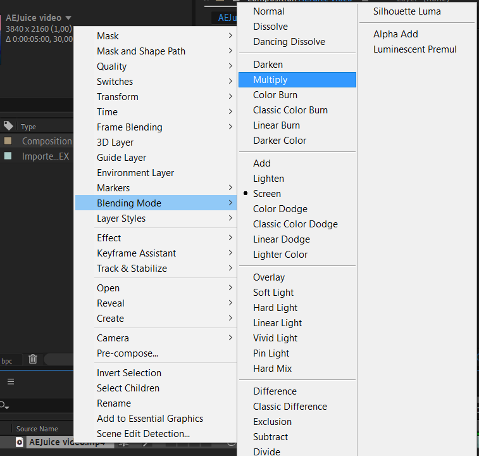Screen dimensions: 479x456
Task: Click the tan label square of Composition item
Action: 8,141
